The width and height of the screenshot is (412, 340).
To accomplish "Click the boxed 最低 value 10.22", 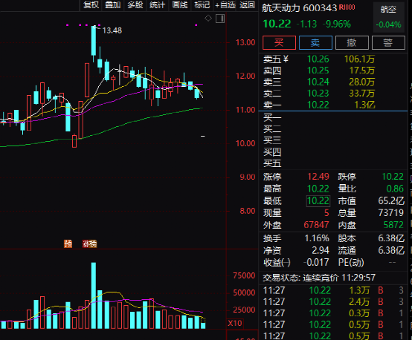I will [x=318, y=200].
